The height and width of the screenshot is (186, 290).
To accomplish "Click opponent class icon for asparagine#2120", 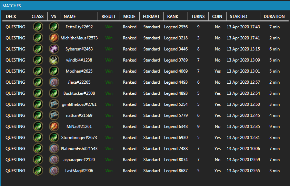I will [54, 160].
